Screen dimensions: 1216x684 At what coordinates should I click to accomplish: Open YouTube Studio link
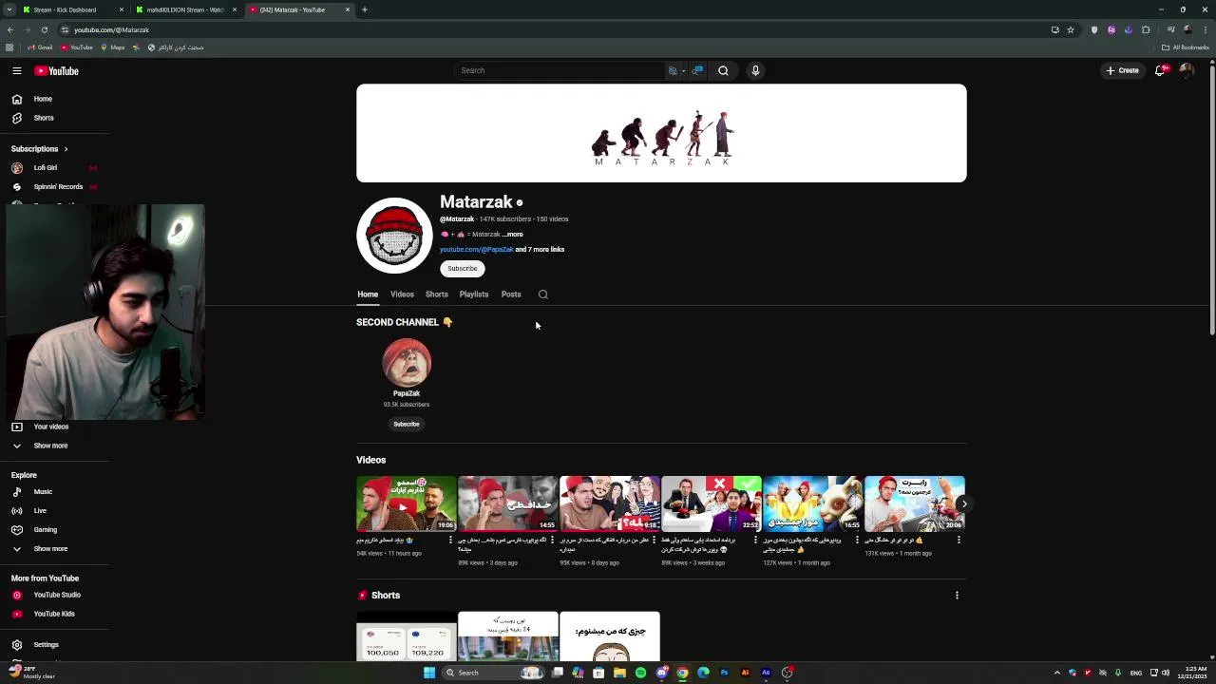click(57, 595)
